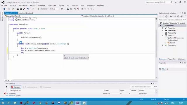Open the ANALYSER menu
187x105 pixels.
click(91, 6)
